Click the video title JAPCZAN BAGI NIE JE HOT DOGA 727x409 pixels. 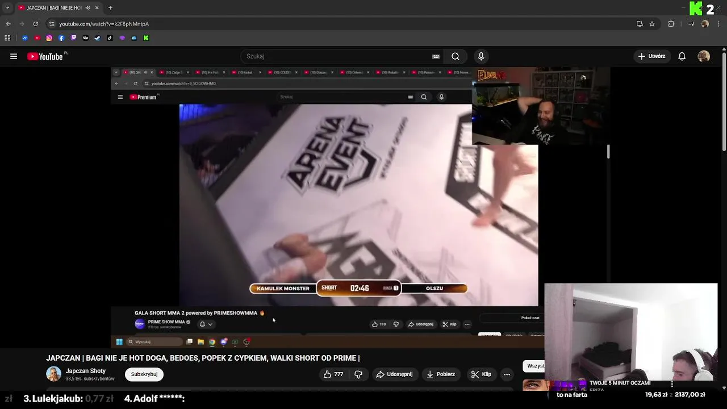pyautogui.click(x=203, y=358)
